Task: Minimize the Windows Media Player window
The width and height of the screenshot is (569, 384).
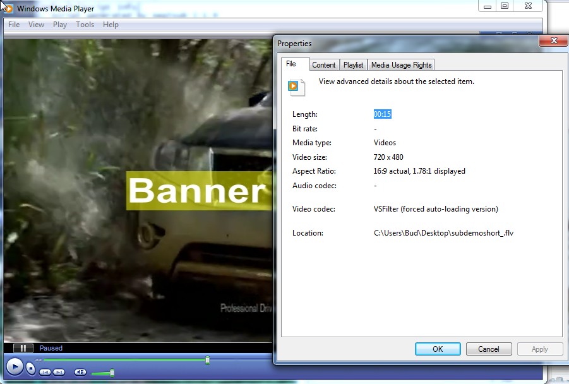Action: pyautogui.click(x=488, y=6)
